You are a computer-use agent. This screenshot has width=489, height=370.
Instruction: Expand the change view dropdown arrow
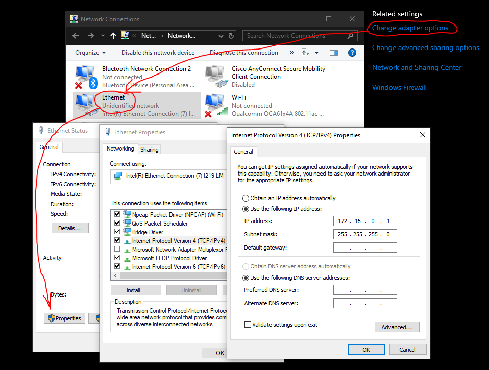(316, 53)
